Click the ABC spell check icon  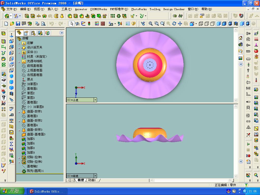click(11, 109)
